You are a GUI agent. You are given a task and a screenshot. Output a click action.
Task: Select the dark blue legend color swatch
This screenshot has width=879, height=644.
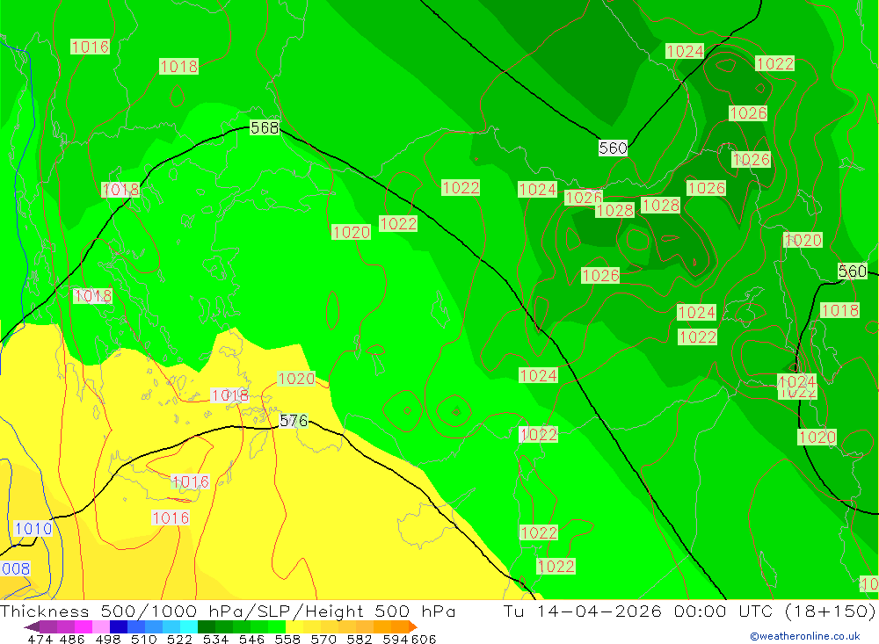119,626
